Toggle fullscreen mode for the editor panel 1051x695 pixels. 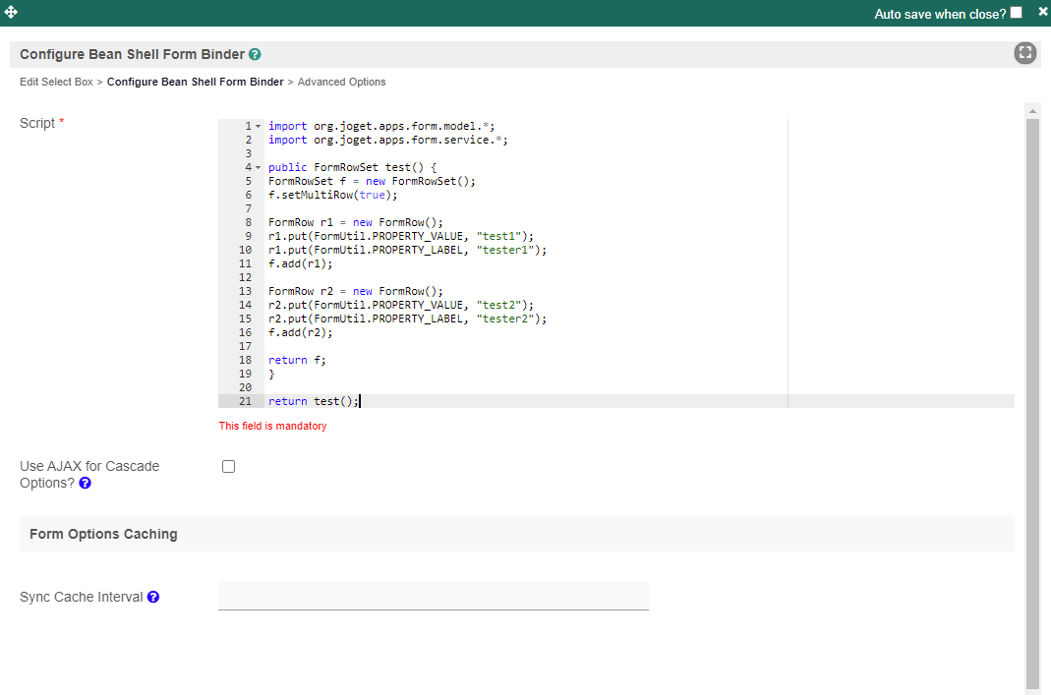tap(1025, 54)
